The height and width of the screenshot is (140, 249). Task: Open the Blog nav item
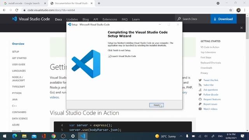coord(86,19)
